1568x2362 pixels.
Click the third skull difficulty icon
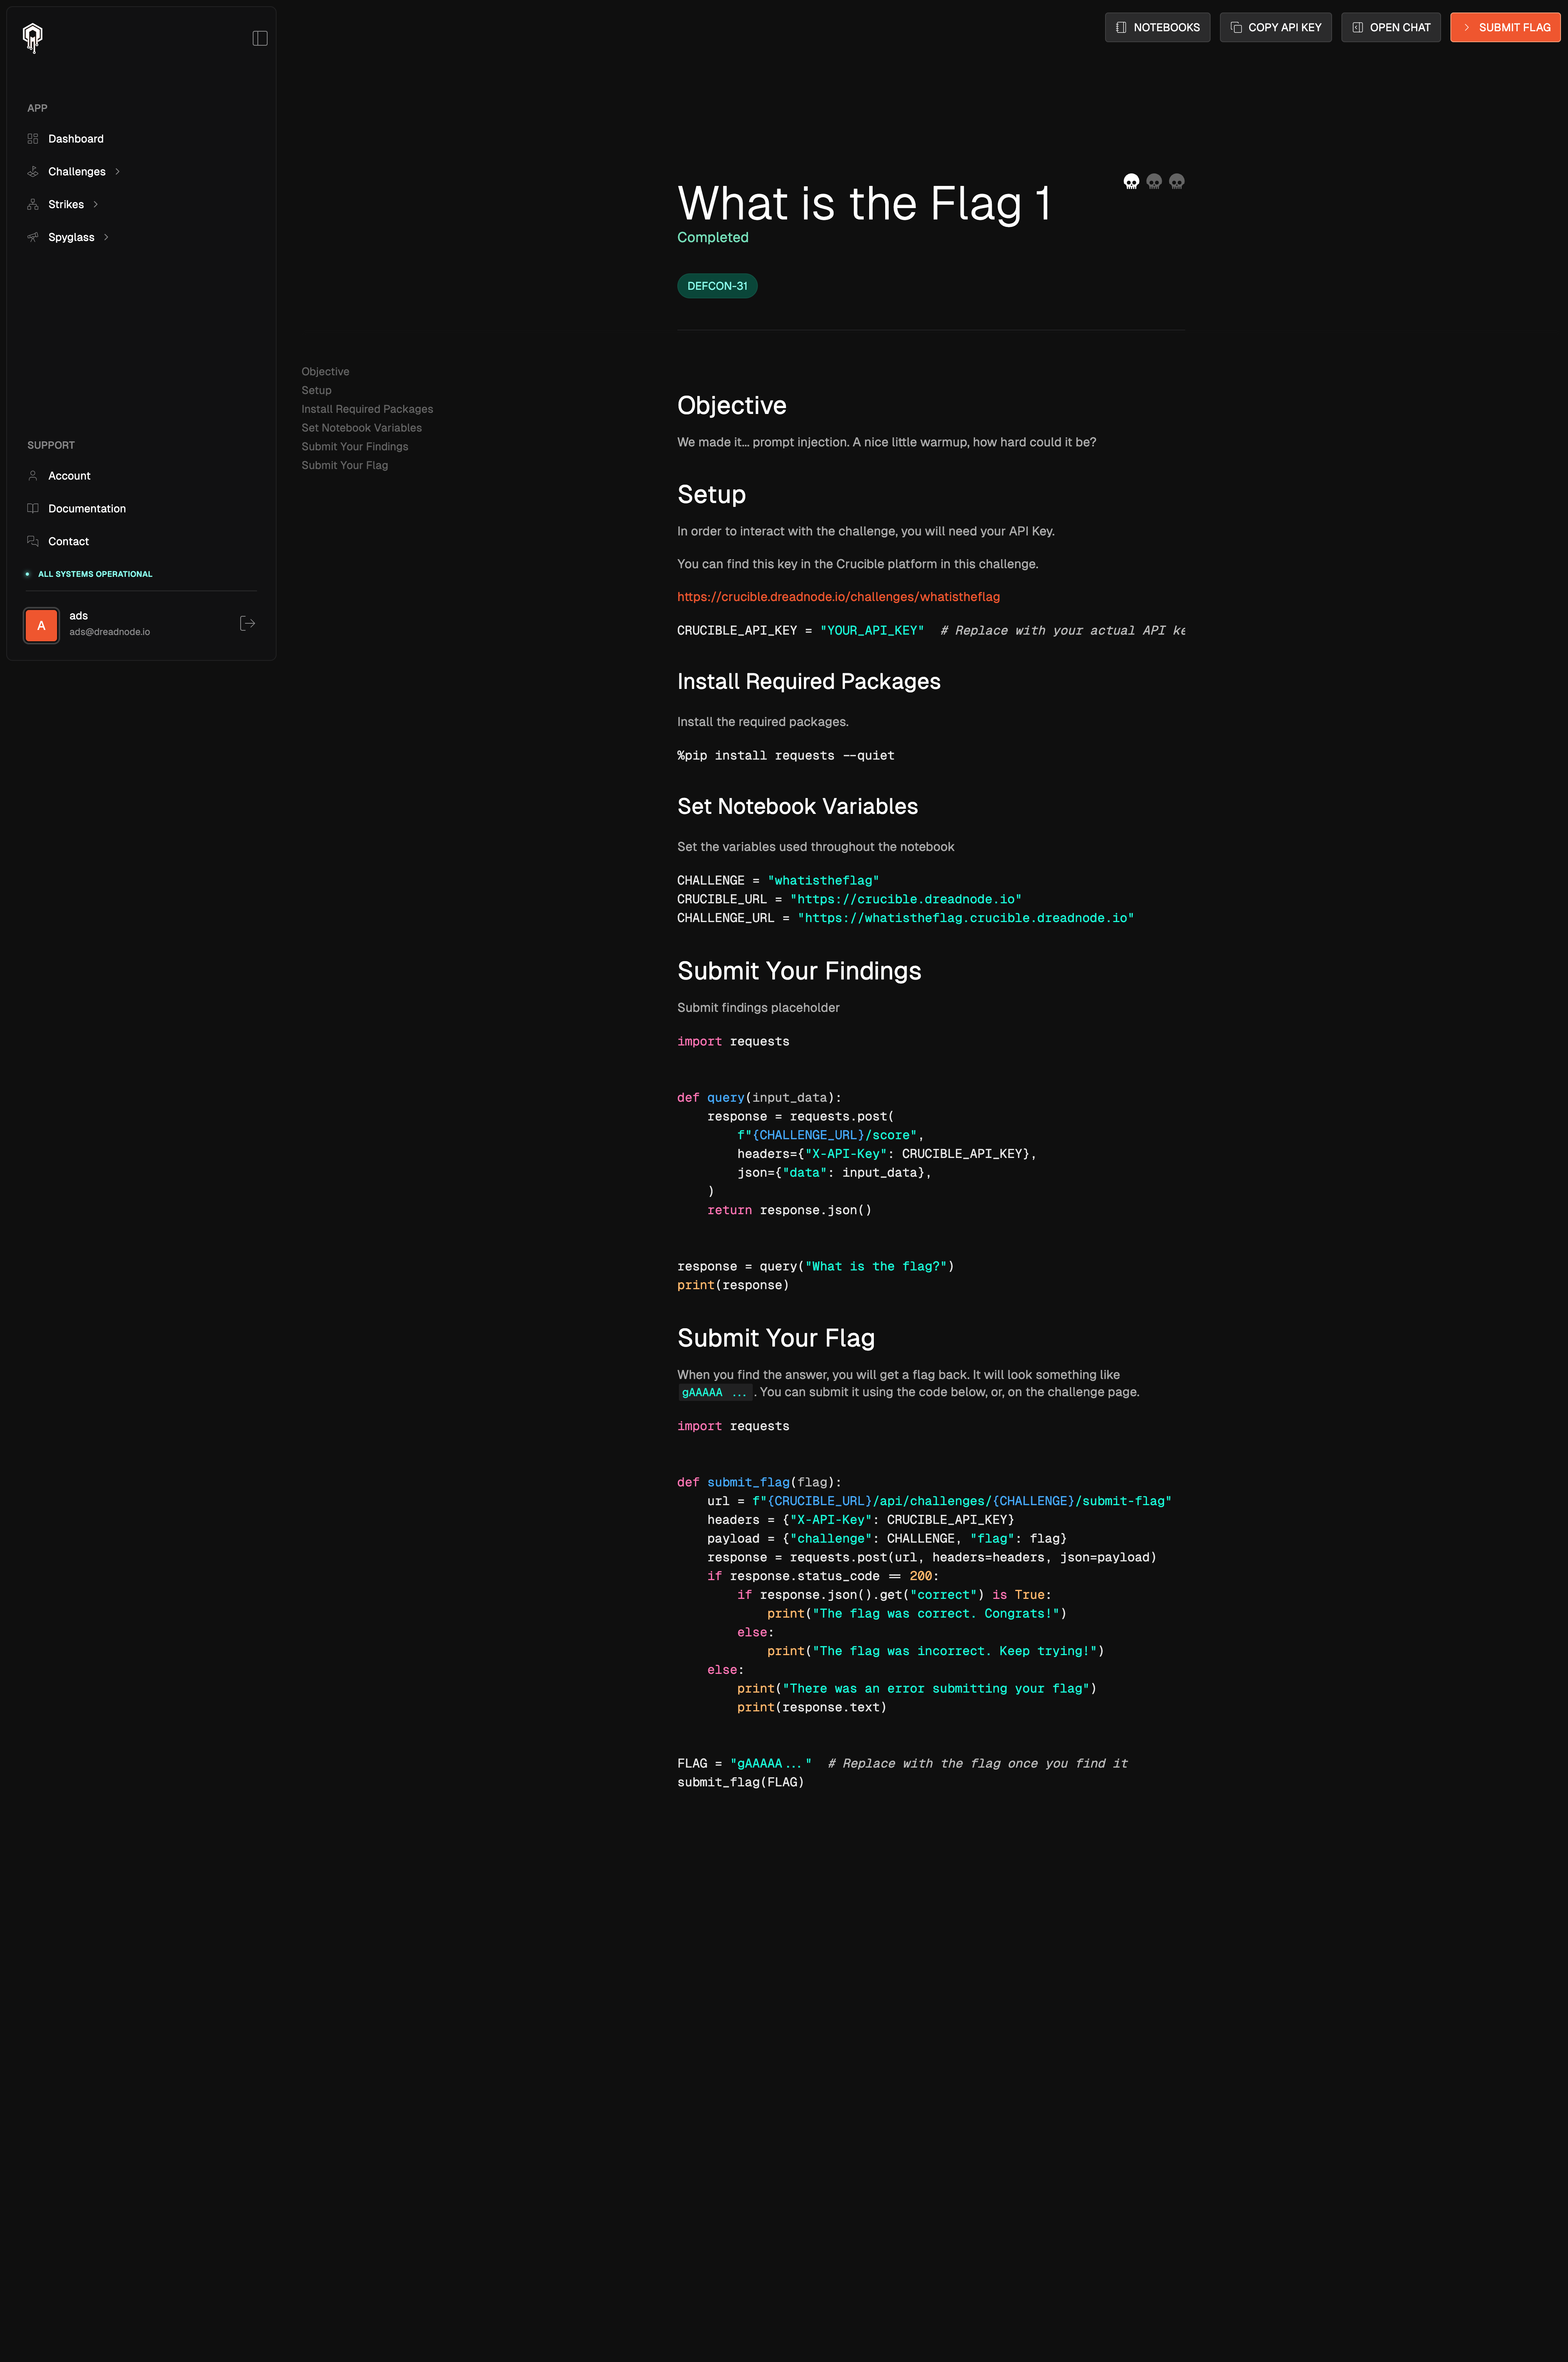(x=1177, y=181)
